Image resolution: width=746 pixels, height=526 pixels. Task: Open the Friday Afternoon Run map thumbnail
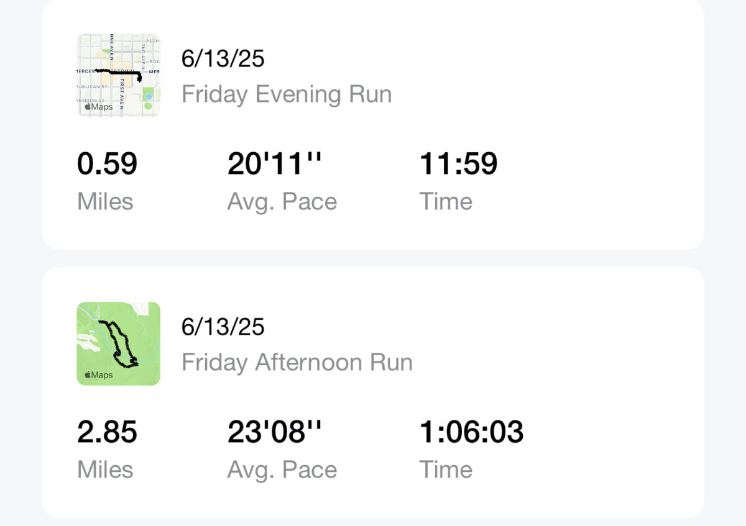(x=119, y=343)
